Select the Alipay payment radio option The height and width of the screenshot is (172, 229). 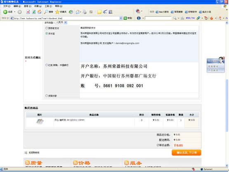tap(47, 33)
